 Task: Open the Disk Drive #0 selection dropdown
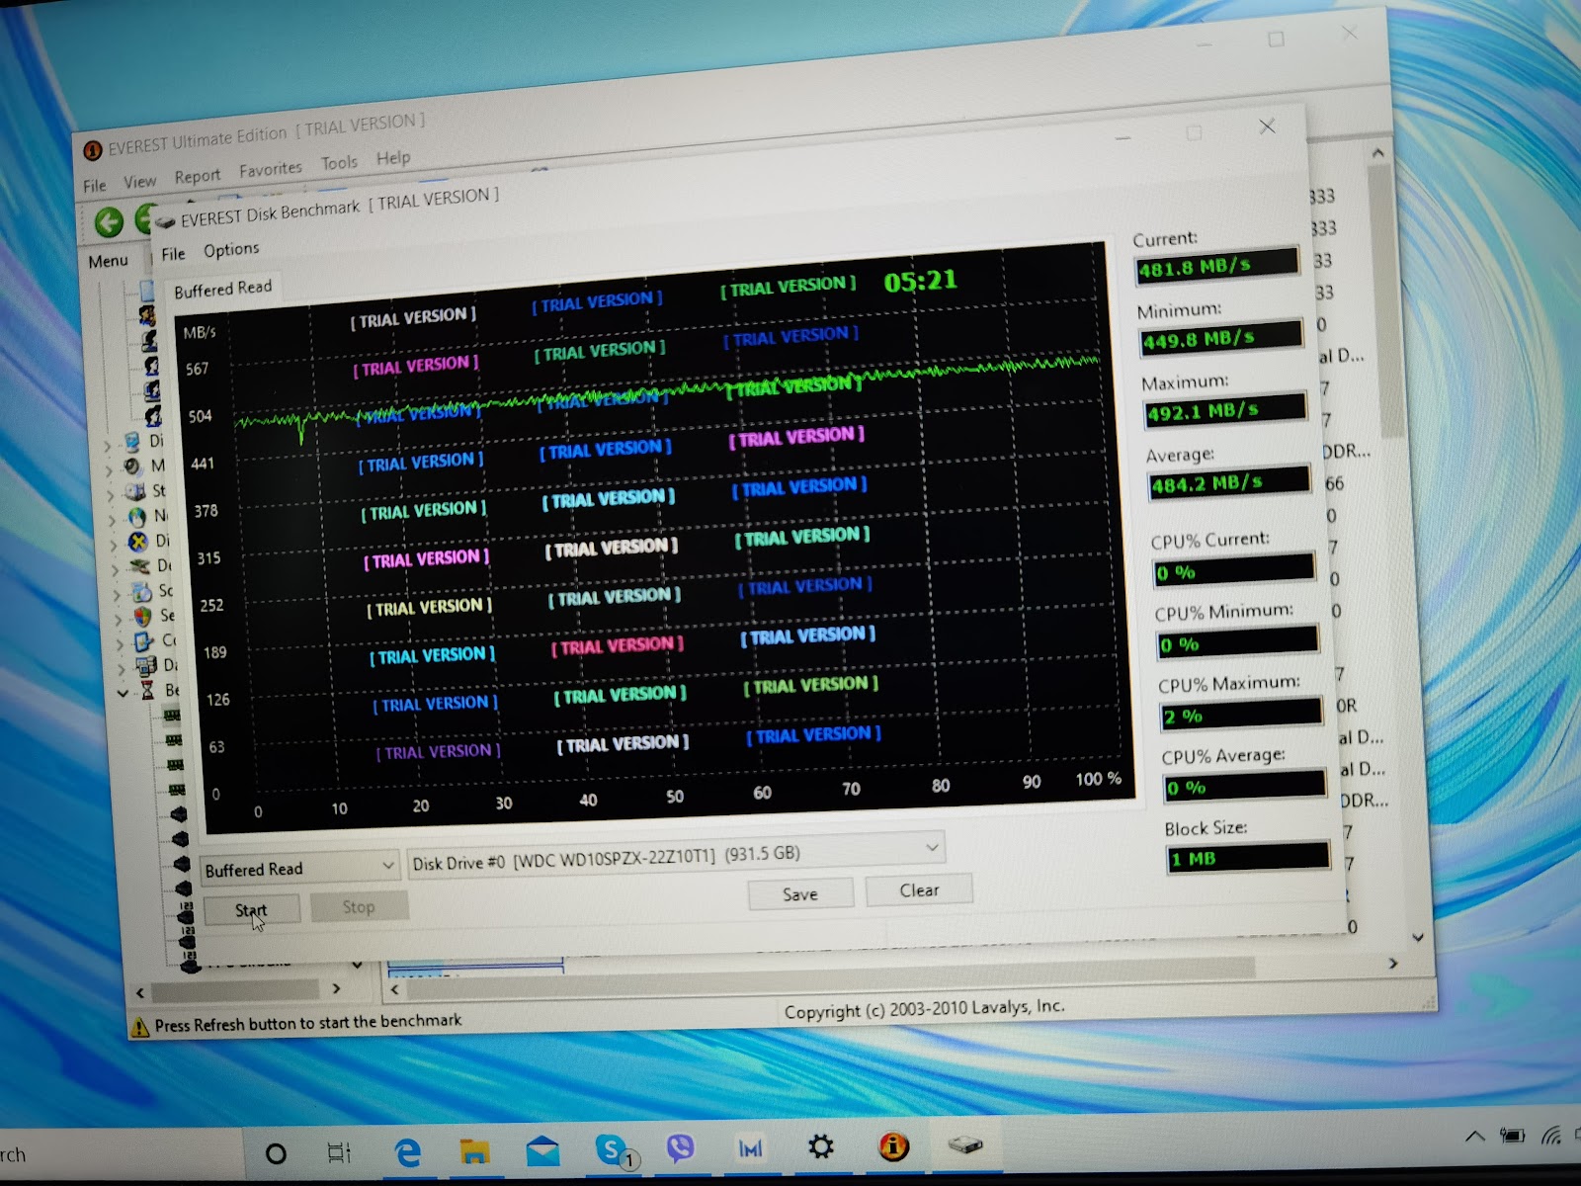[675, 855]
